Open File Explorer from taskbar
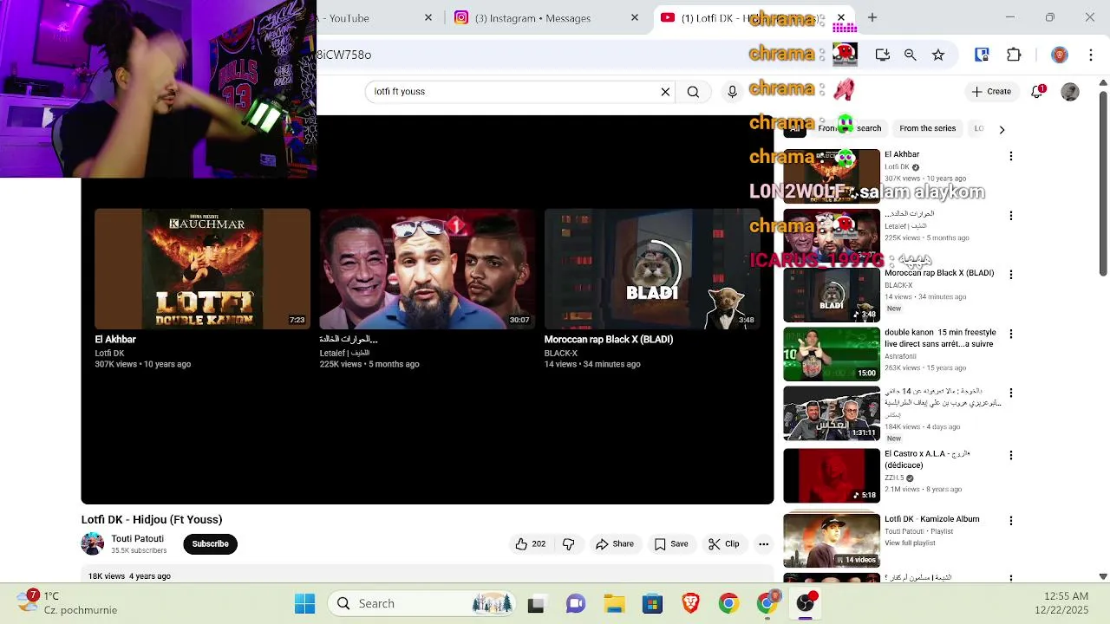1110x624 pixels. click(614, 604)
